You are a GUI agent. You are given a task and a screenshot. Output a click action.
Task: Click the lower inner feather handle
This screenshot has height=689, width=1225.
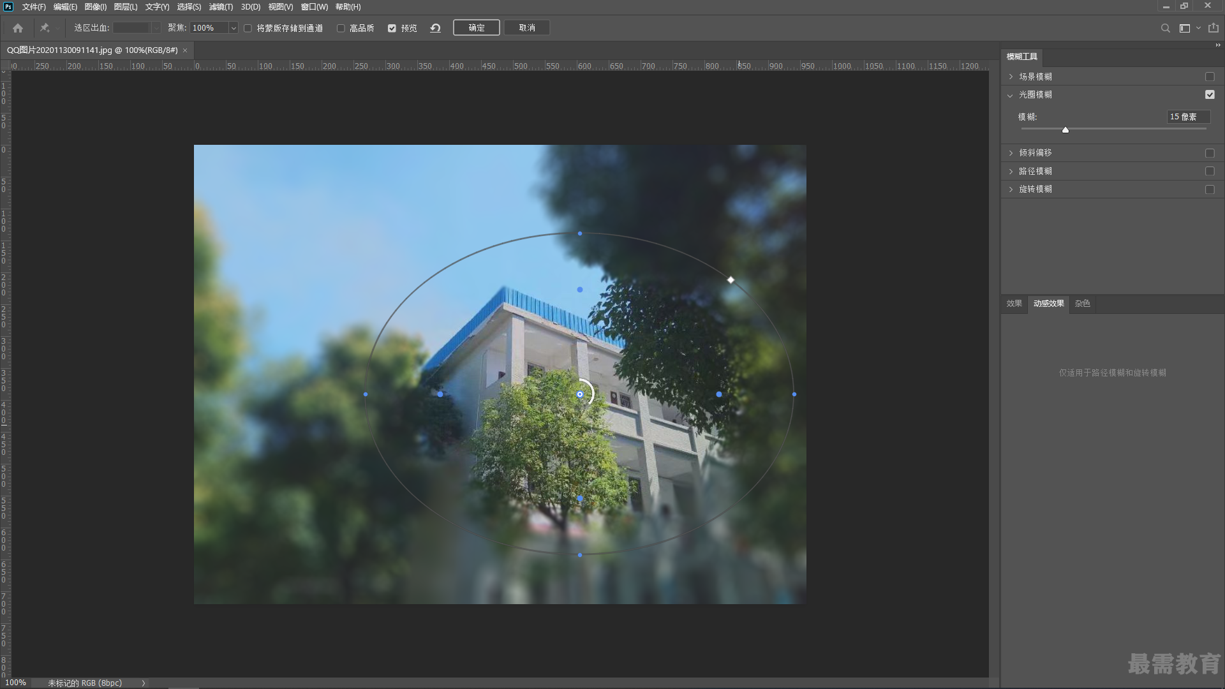click(580, 498)
